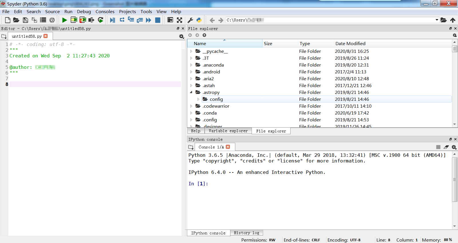Run selection or current line
The width and height of the screenshot is (458, 243).
click(91, 20)
